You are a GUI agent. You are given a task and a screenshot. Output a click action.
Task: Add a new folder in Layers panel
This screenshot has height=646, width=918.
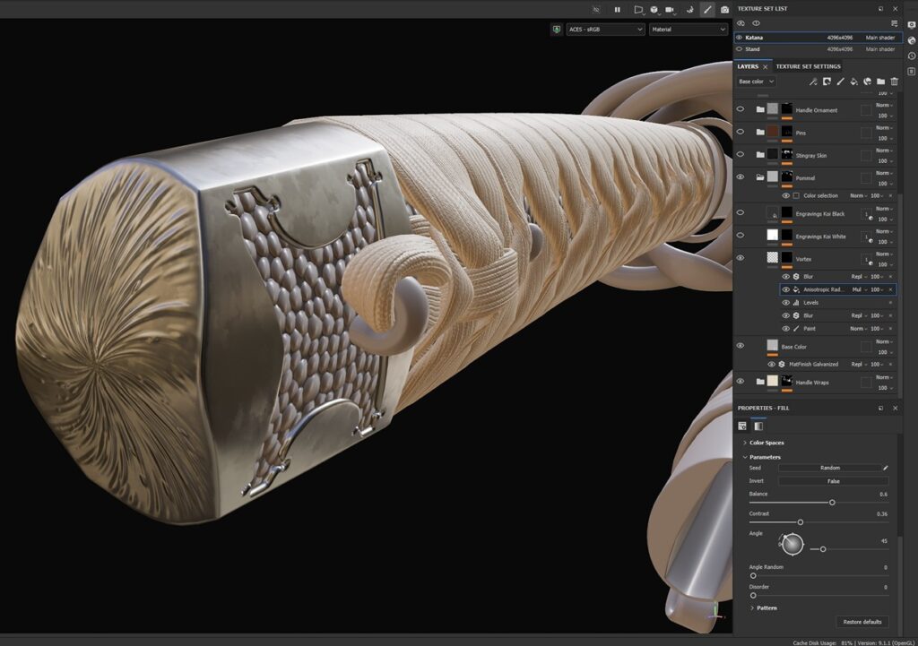point(880,82)
